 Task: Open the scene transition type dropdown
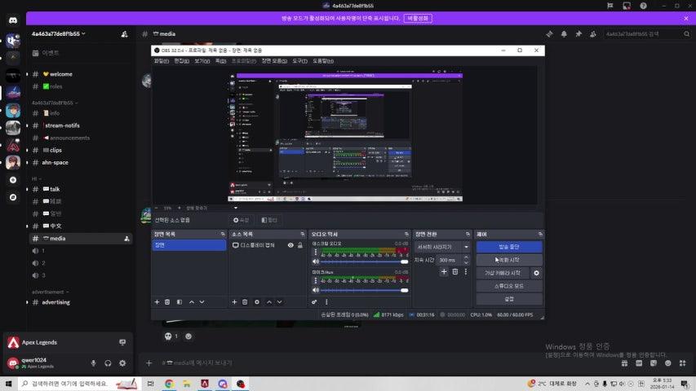click(x=443, y=246)
